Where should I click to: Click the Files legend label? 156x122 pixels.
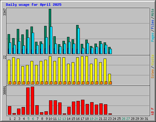click(x=153, y=24)
